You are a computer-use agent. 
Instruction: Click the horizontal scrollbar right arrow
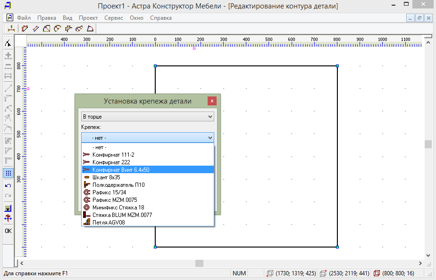point(420,263)
